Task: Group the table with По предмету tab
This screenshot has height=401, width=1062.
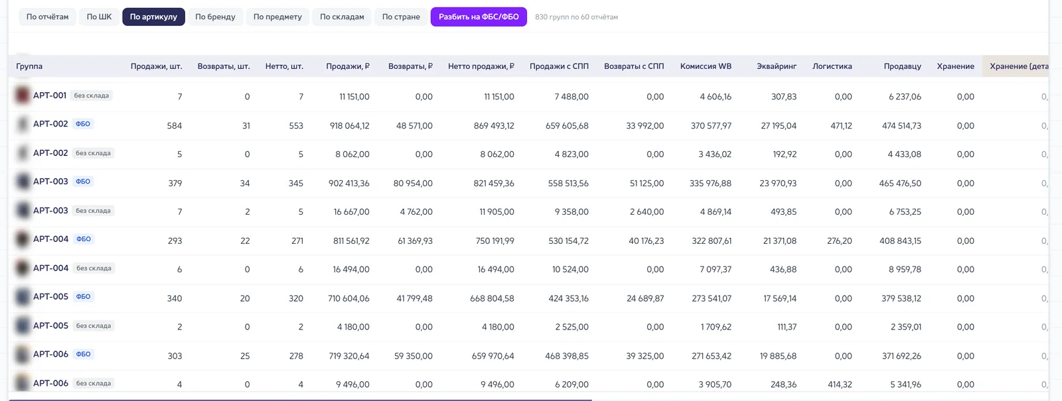Action: pyautogui.click(x=277, y=17)
